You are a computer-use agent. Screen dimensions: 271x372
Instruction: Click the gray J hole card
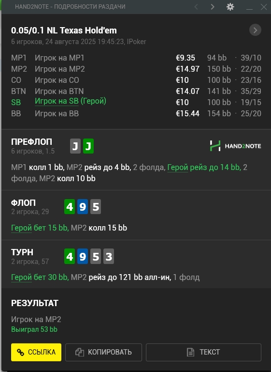click(75, 146)
